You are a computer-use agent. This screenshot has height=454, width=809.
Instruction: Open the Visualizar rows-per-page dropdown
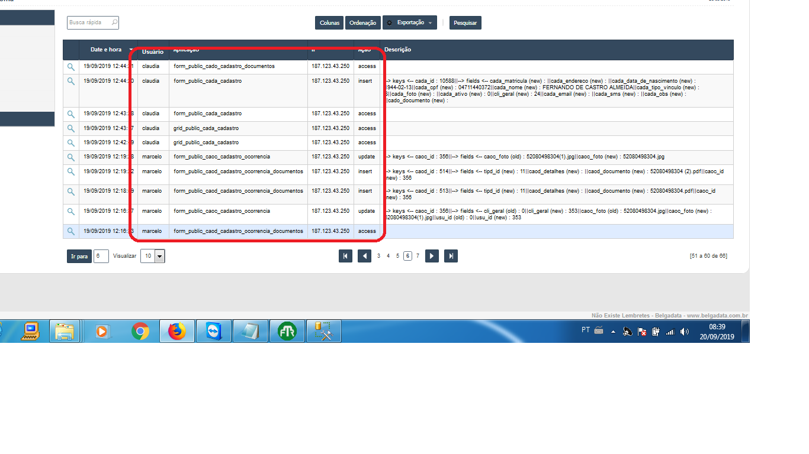[x=153, y=256]
